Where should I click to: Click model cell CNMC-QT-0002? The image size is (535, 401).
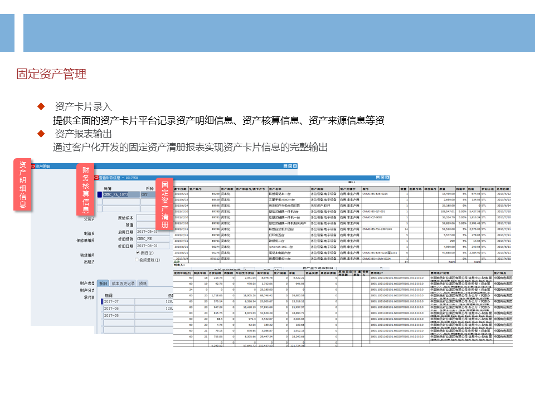381,217
